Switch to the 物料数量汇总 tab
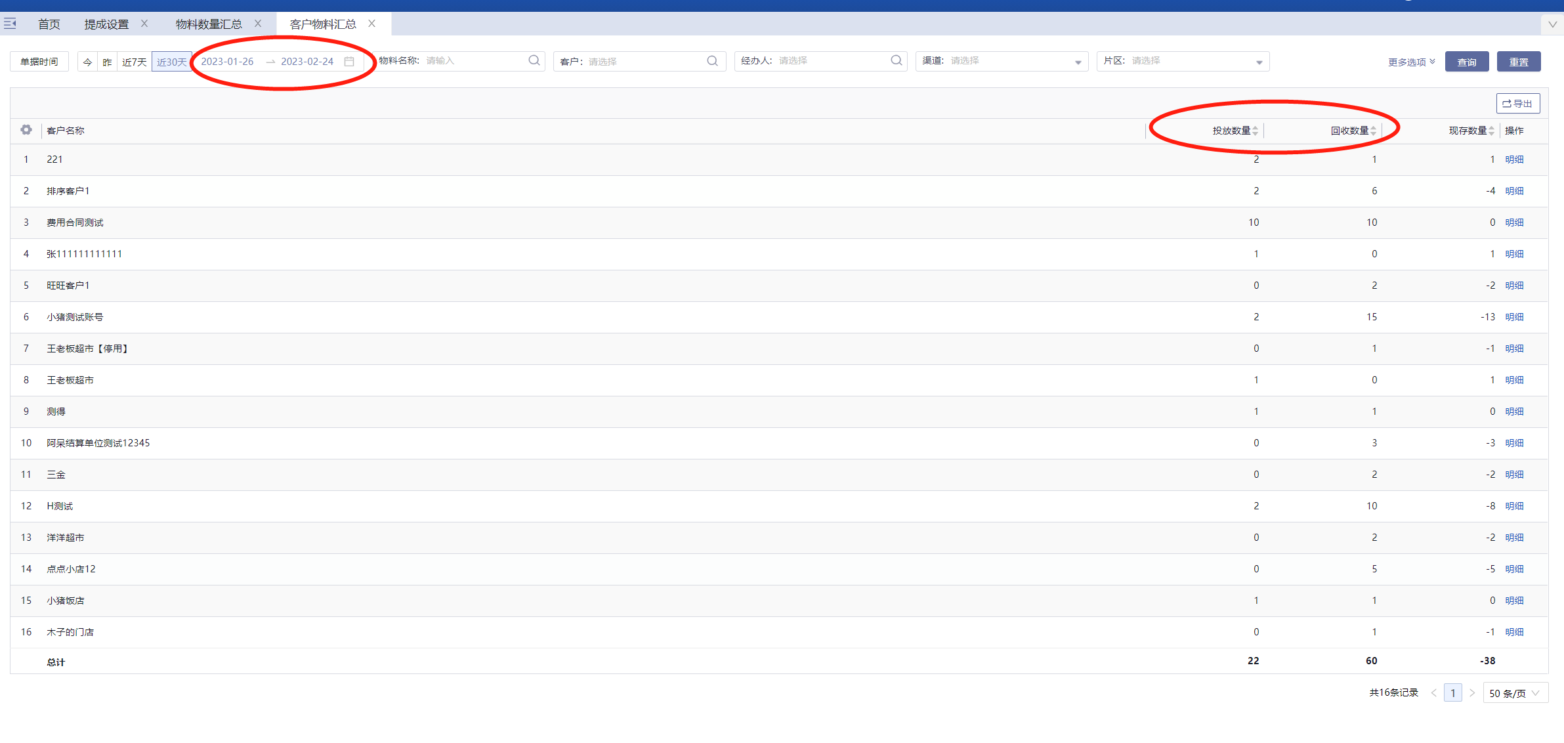 [x=209, y=24]
